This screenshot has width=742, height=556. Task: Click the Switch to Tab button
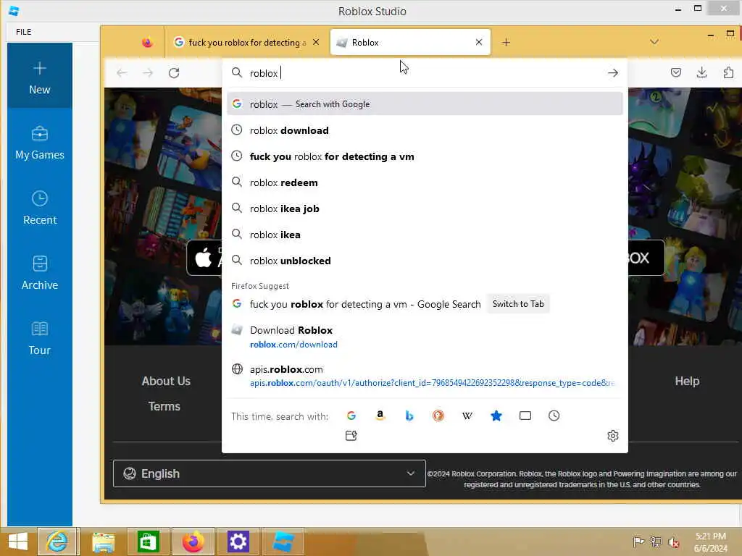point(518,304)
